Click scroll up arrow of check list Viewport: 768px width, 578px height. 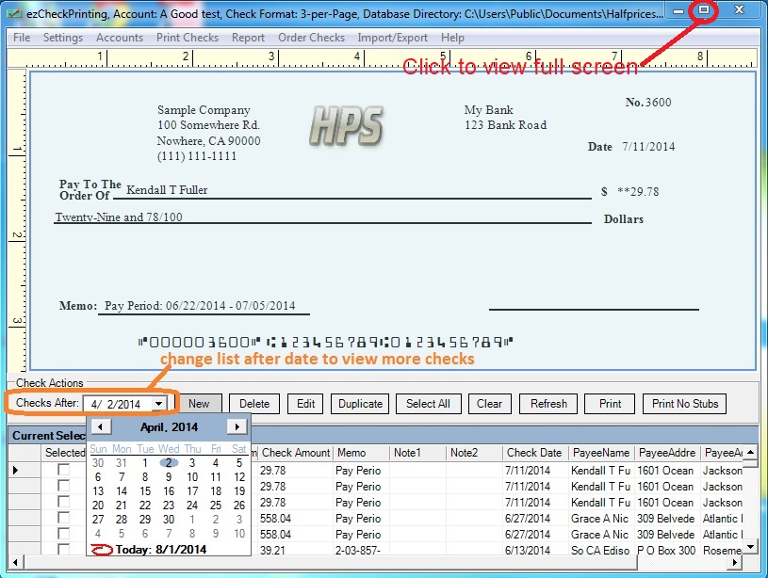click(x=750, y=454)
